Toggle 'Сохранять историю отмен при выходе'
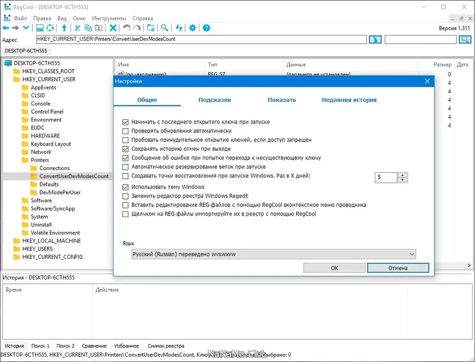 point(125,149)
